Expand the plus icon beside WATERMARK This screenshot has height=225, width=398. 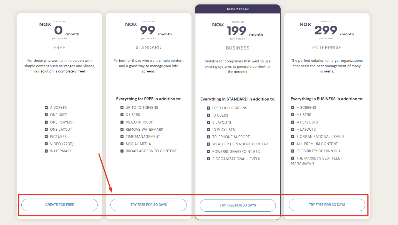pyautogui.click(x=46, y=151)
